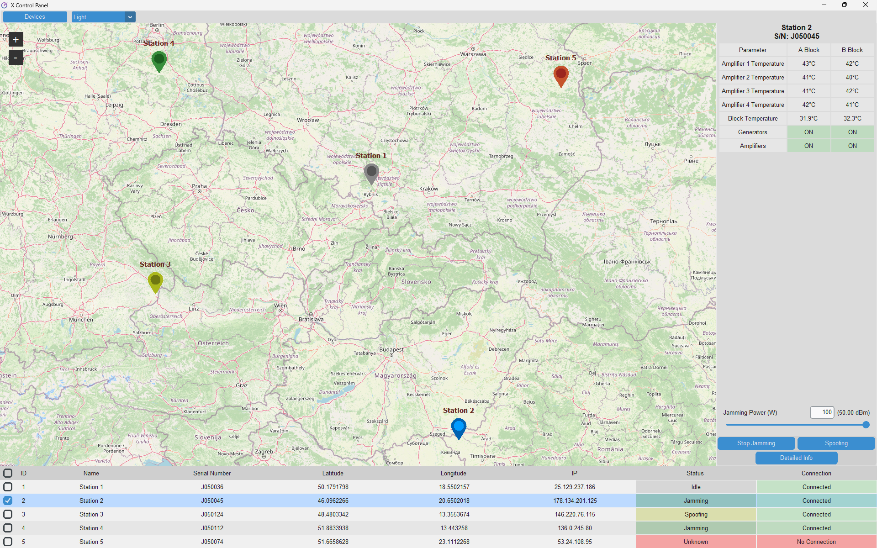Click the A Block column header

coord(808,50)
